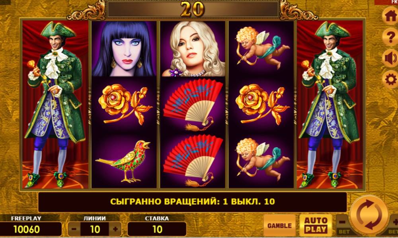This screenshot has width=398, height=238.
Task: Lower the bet with the minus BET button
Action: coord(343,225)
